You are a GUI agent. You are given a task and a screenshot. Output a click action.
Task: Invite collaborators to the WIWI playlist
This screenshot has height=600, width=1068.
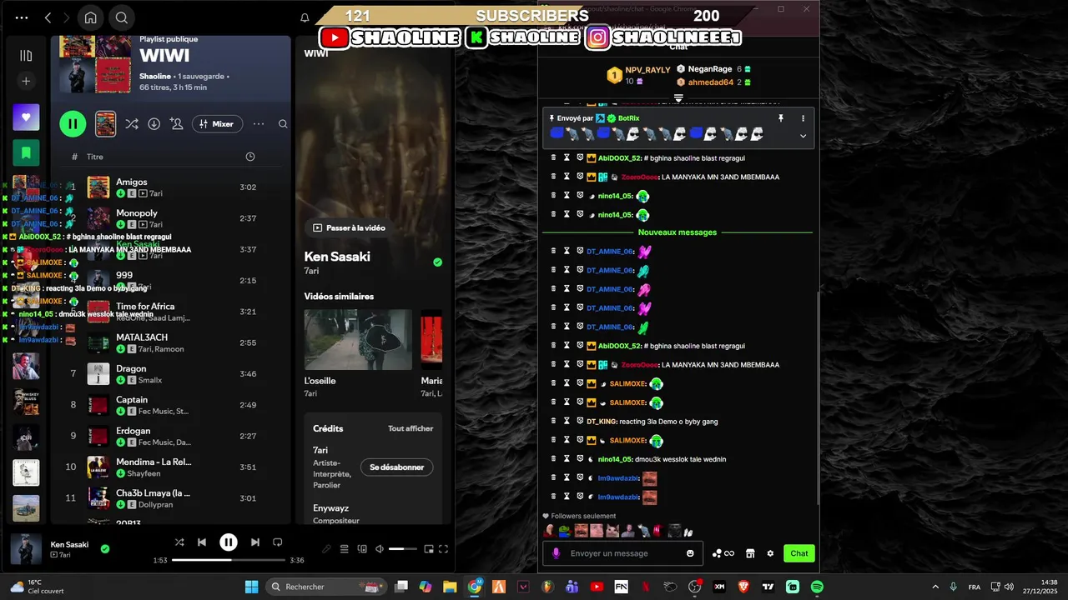tap(176, 124)
